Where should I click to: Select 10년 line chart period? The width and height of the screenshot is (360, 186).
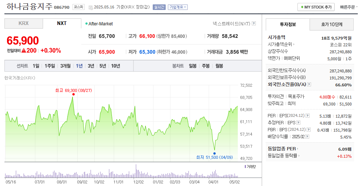click(116, 66)
